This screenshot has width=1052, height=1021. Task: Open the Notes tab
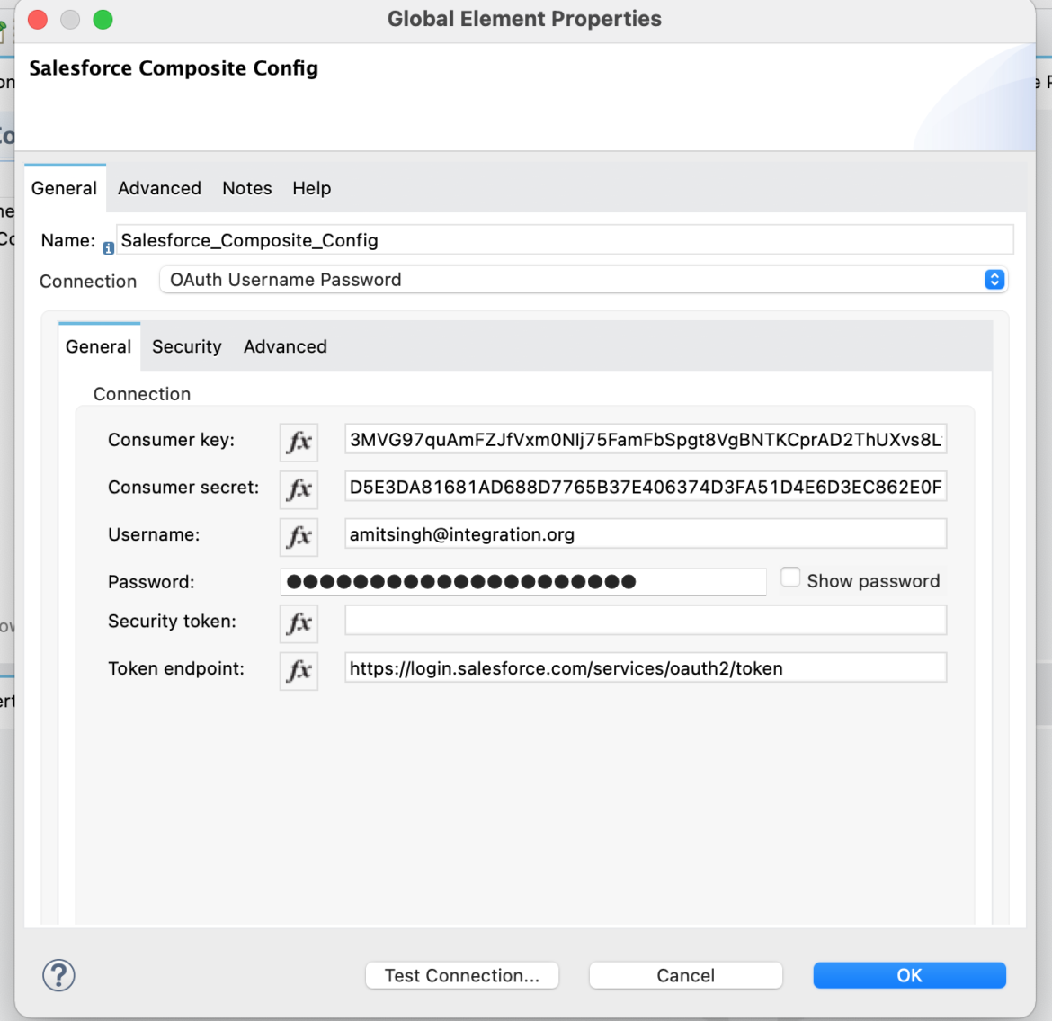pos(246,188)
